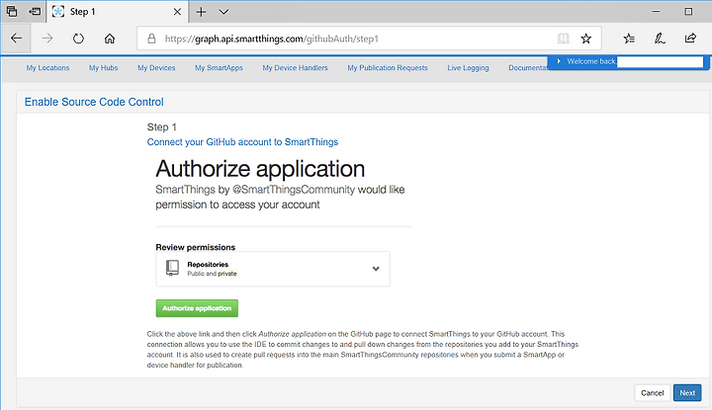Open Documentation menu item
Viewport: 712px width, 410px height.
coord(528,67)
